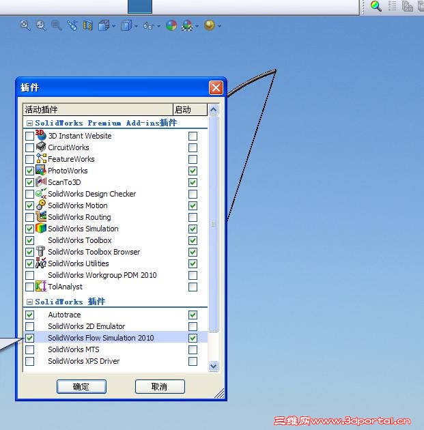The width and height of the screenshot is (424, 430).
Task: Select the 3D Instant Website plugin icon
Action: click(x=41, y=135)
